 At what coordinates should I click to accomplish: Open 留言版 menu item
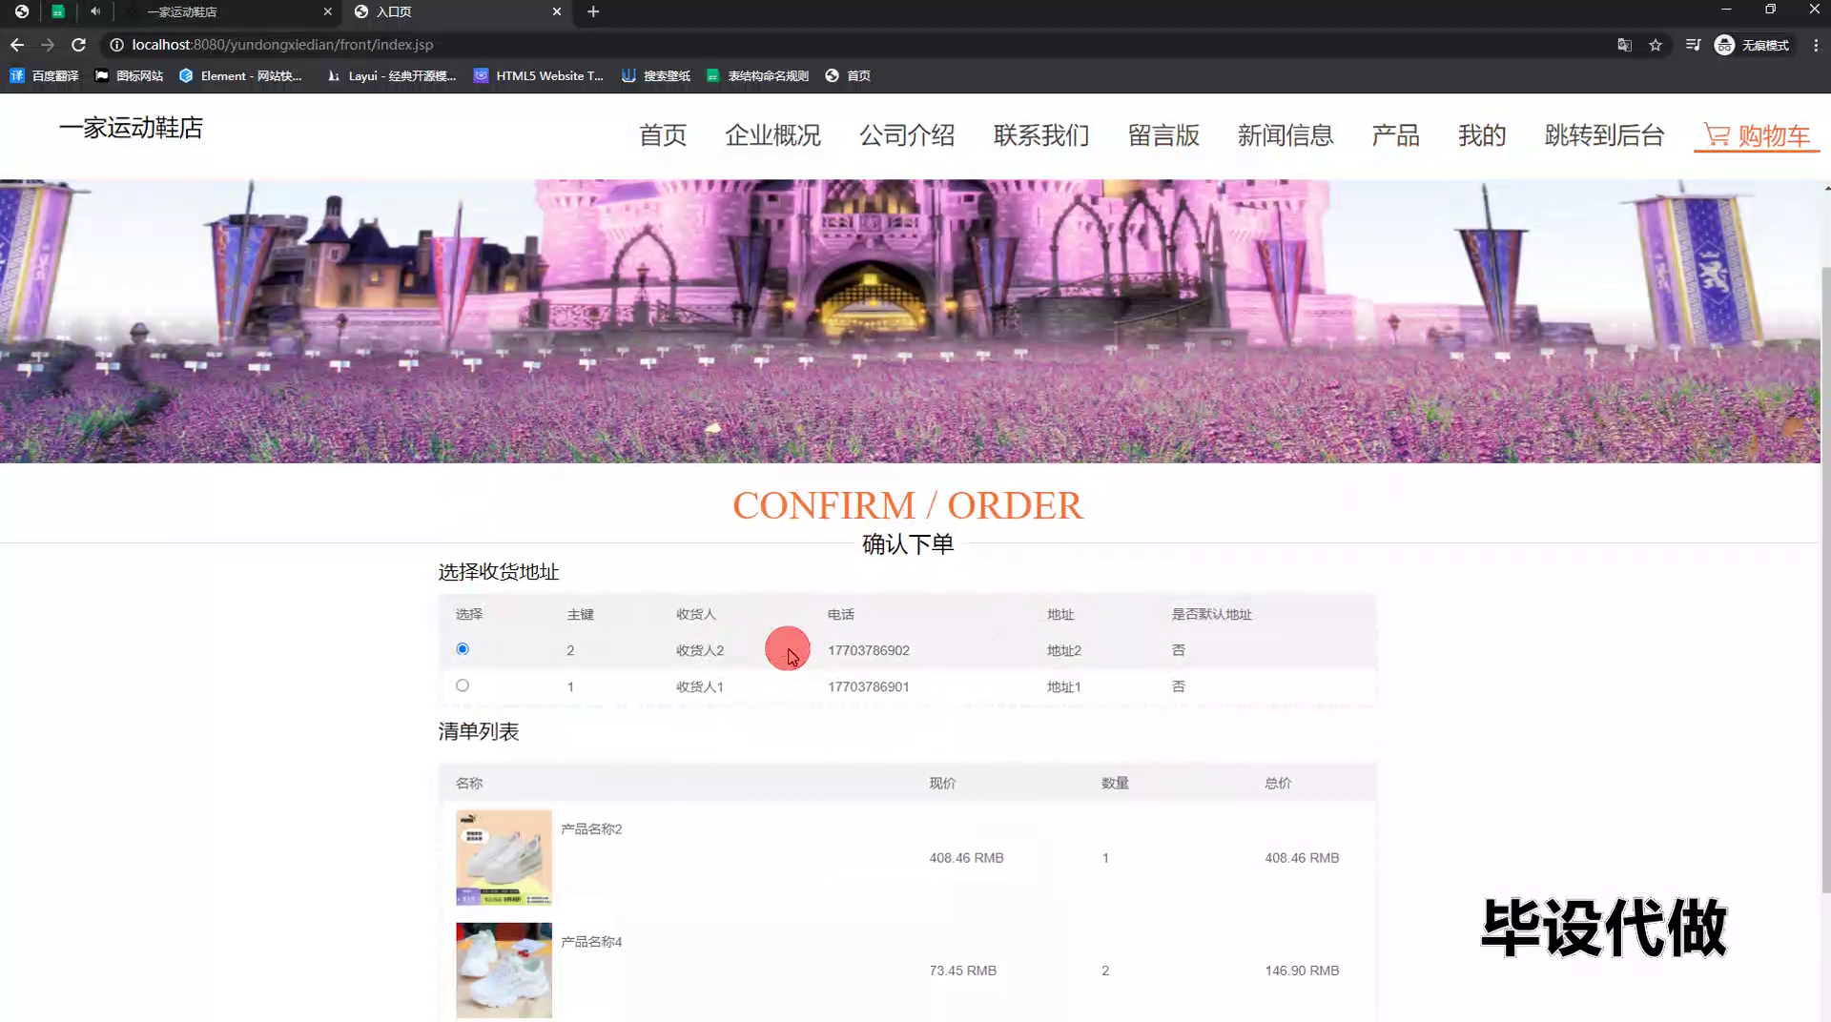[x=1163, y=135]
